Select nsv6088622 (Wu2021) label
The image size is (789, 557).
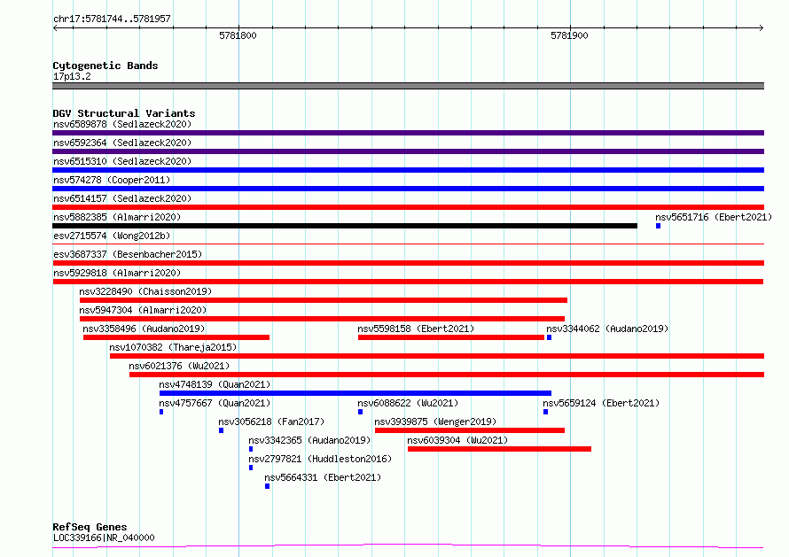408,403
